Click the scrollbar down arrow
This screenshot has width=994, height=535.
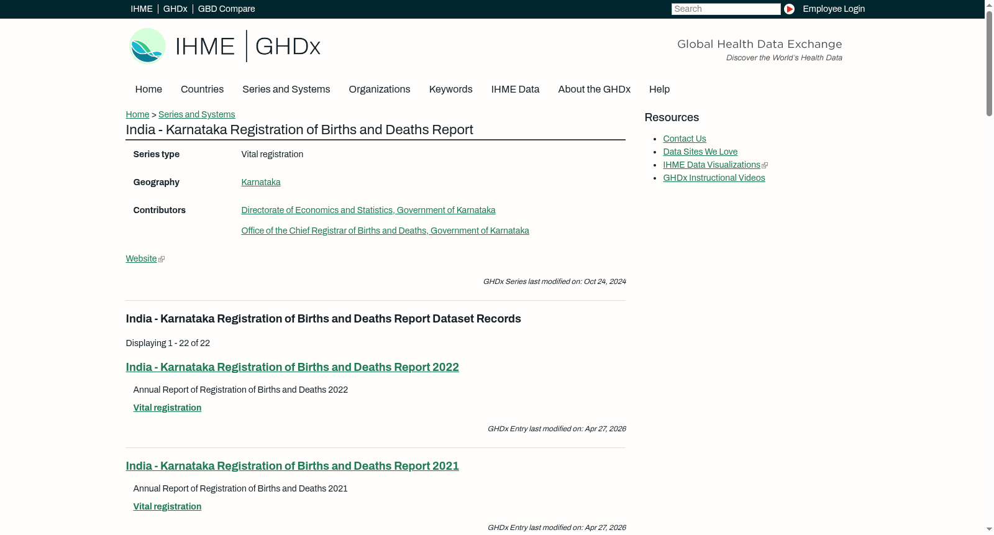tap(989, 529)
